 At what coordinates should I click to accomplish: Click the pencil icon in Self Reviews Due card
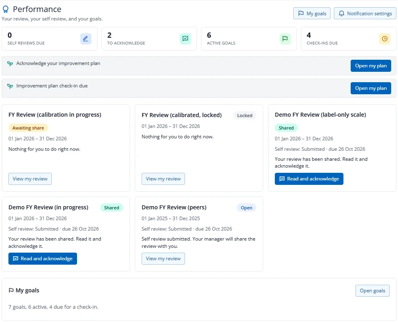click(86, 39)
